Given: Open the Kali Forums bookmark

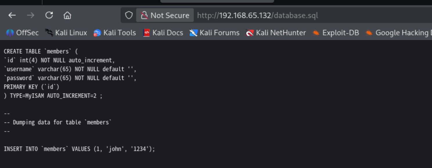Looking at the screenshot, I should click(214, 33).
